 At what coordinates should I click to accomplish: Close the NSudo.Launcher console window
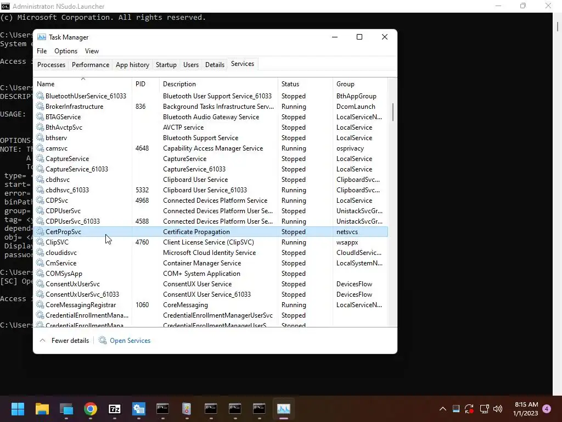[548, 5]
